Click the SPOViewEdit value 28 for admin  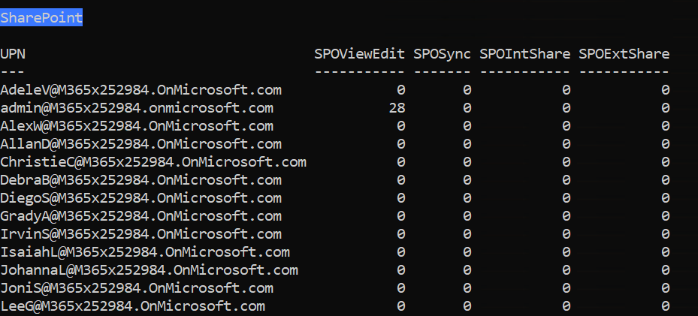tap(397, 108)
